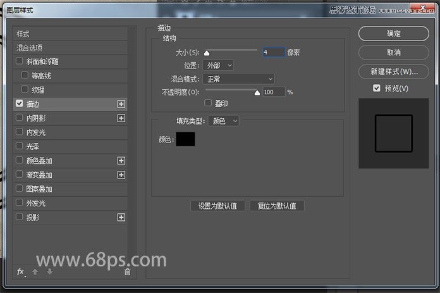Move effect down with arrow icon
Screen dimensions: 440x293
[x=50, y=271]
